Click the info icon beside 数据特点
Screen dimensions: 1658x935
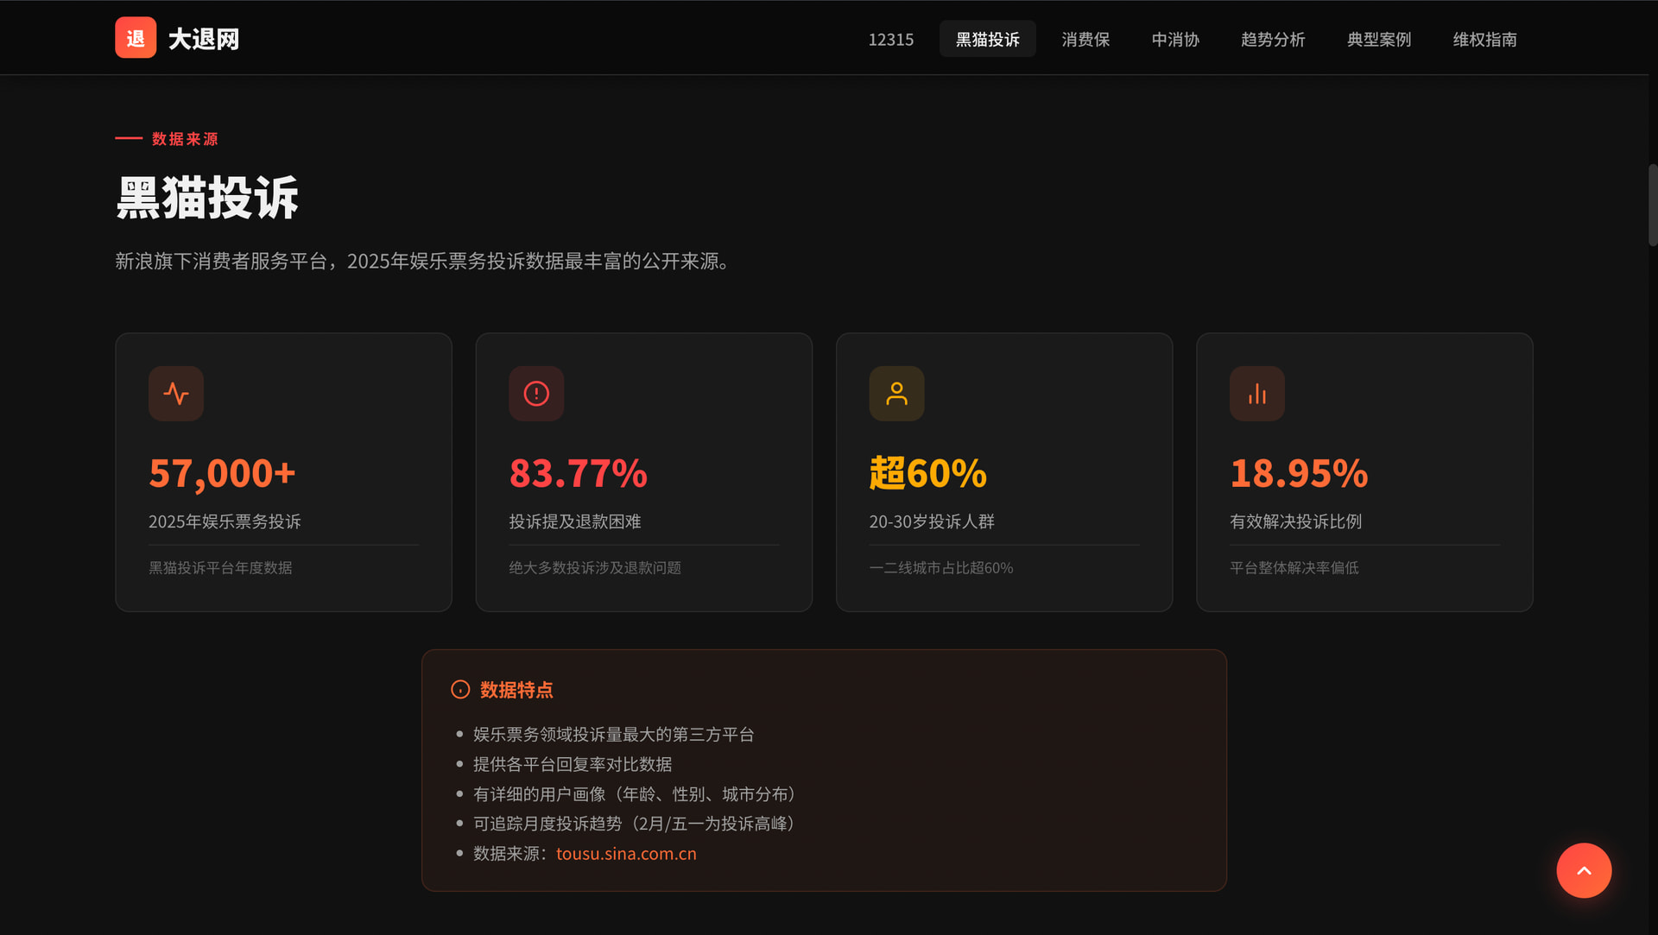[460, 690]
